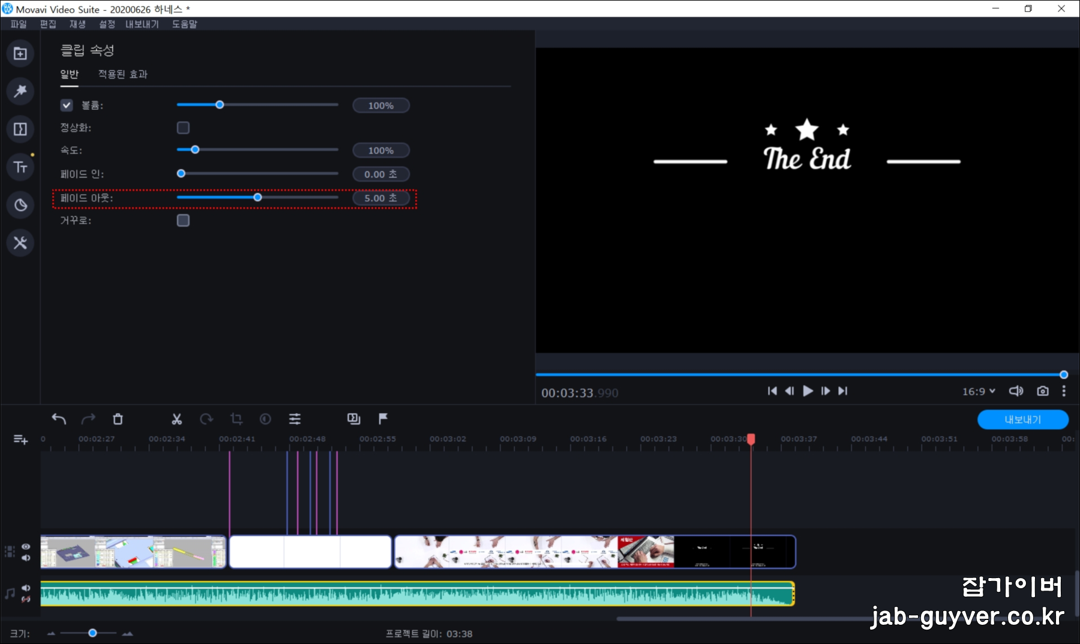This screenshot has height=644, width=1080.
Task: Mute the audio track speaker icon
Action: [x=26, y=588]
